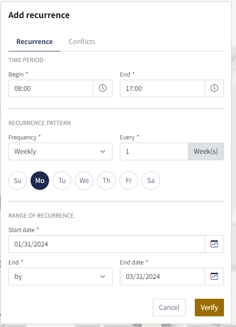This screenshot has height=327, width=236.
Task: Enable the Fr day circle
Action: (129, 181)
